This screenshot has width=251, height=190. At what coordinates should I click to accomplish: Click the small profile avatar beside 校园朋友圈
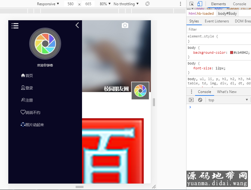coord(140,91)
